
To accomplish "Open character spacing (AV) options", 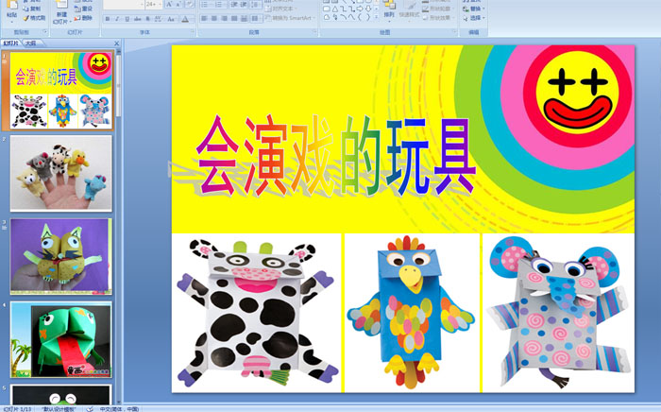I will [158, 19].
